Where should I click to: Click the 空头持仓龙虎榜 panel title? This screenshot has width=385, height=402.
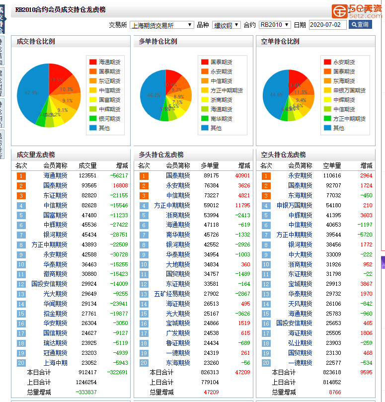(x=283, y=155)
